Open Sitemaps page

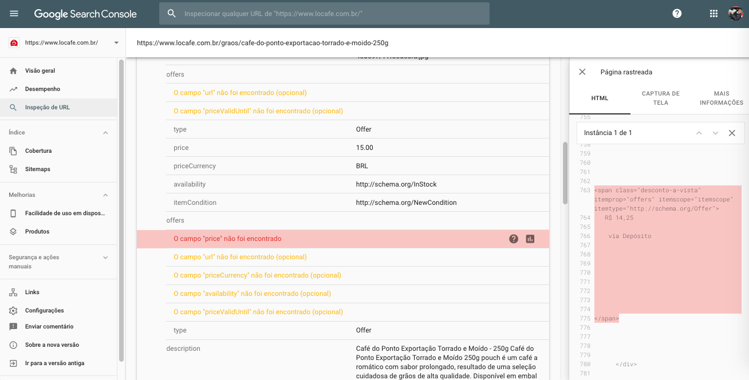[x=58, y=169]
